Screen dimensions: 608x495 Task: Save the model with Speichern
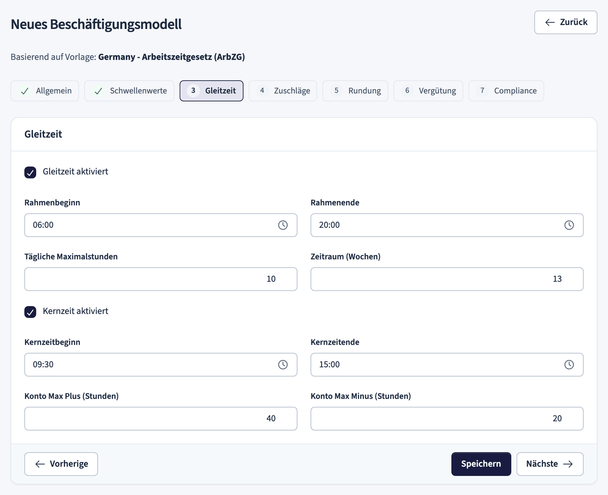click(x=481, y=464)
